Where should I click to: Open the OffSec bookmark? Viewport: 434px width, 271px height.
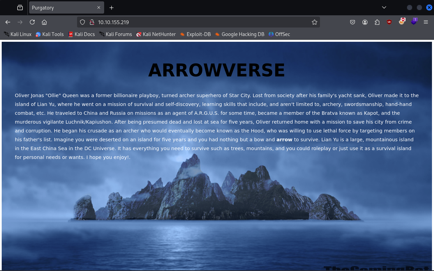tap(279, 34)
